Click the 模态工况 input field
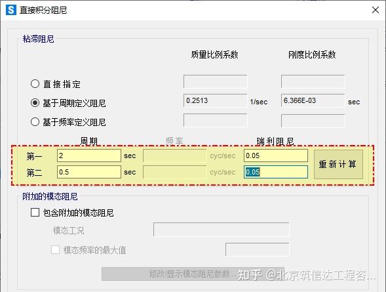Viewport: 386px width, 292px height. coord(221,230)
